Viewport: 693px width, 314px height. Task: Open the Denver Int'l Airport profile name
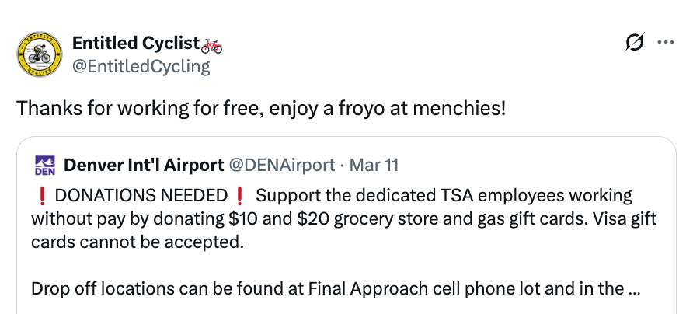coord(142,165)
